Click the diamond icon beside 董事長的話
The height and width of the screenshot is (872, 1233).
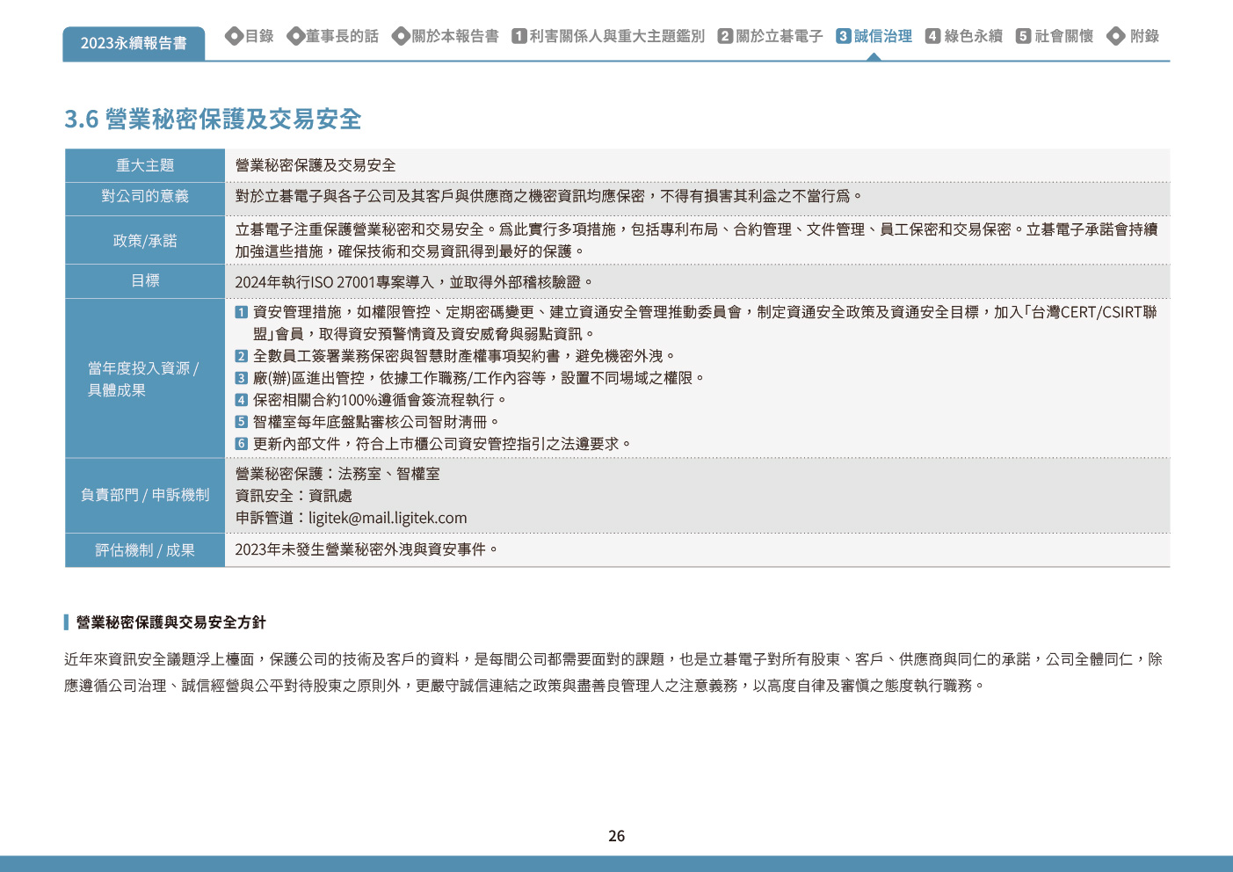[x=295, y=36]
